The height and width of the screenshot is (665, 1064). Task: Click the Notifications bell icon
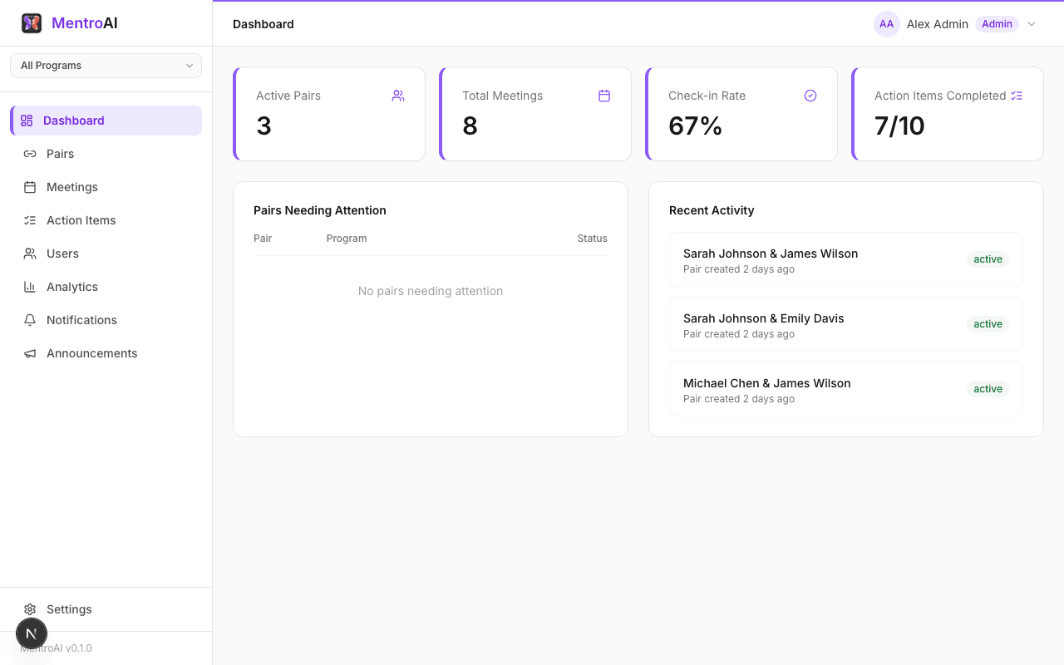[x=30, y=320]
